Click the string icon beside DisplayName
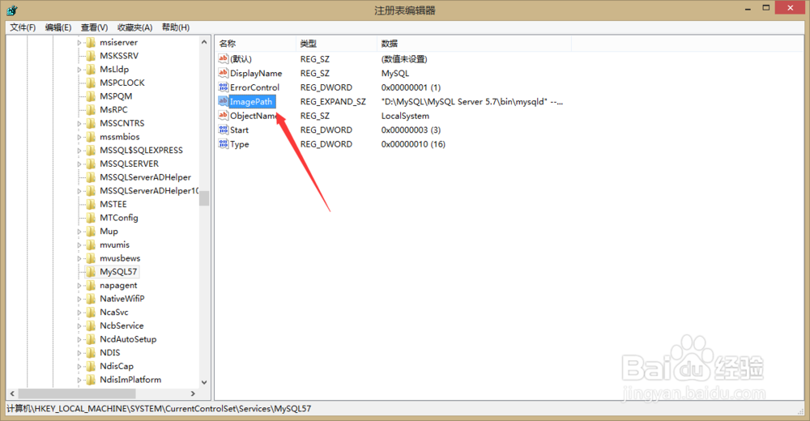This screenshot has height=421, width=810. point(224,73)
